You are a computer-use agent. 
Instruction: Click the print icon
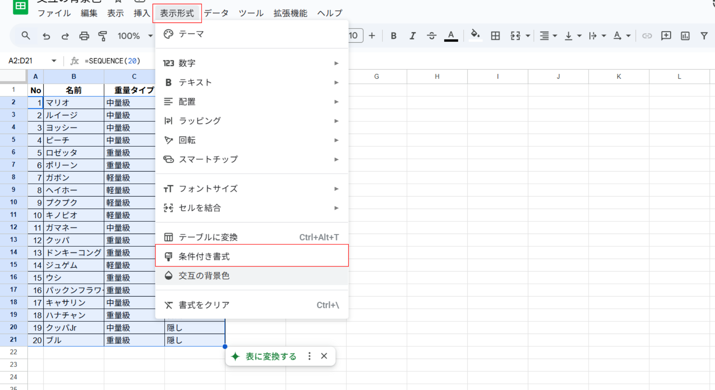[84, 36]
